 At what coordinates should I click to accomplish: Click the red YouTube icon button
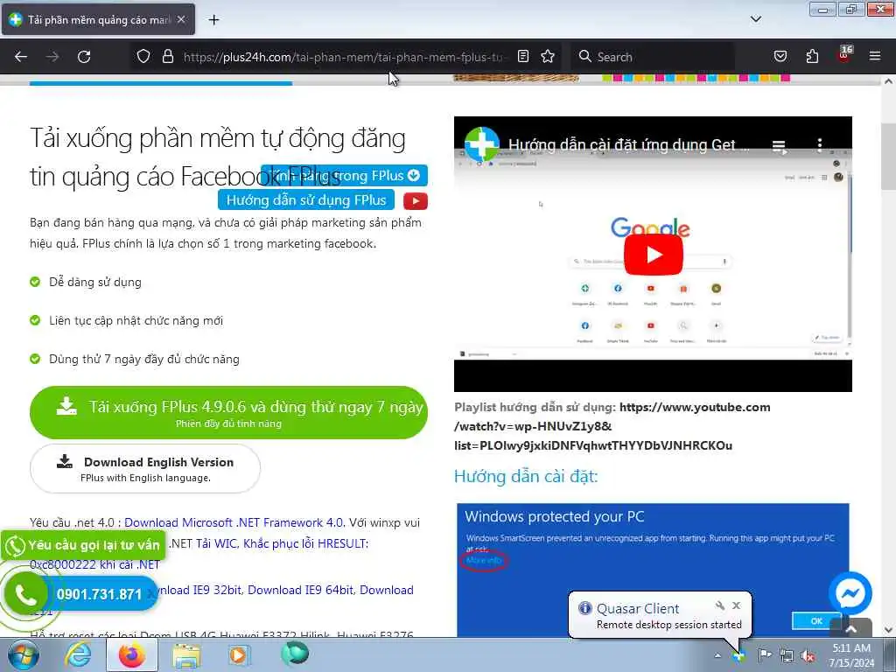click(416, 201)
